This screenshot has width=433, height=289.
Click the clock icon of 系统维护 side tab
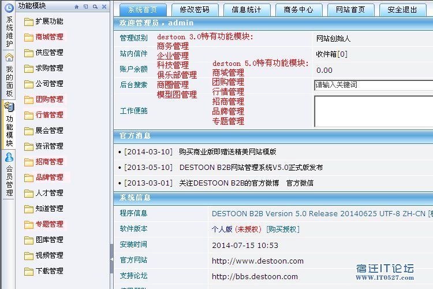9,8
